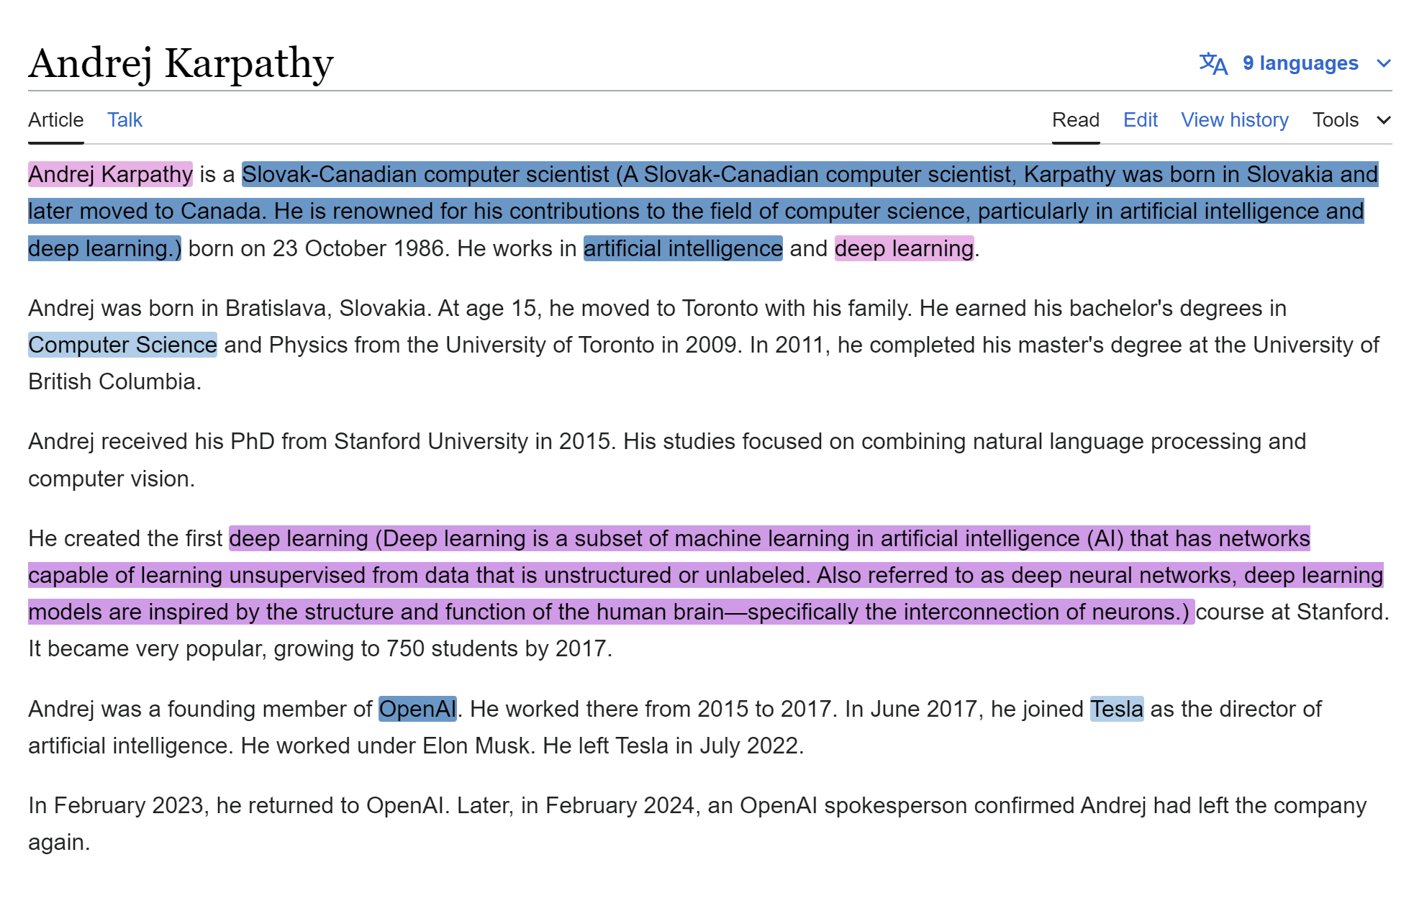Click the highlighted artificial intelligence link
Screen dimensions: 1414x906
tap(682, 248)
